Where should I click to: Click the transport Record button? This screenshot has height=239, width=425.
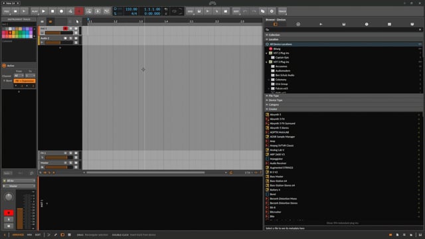pos(62,11)
